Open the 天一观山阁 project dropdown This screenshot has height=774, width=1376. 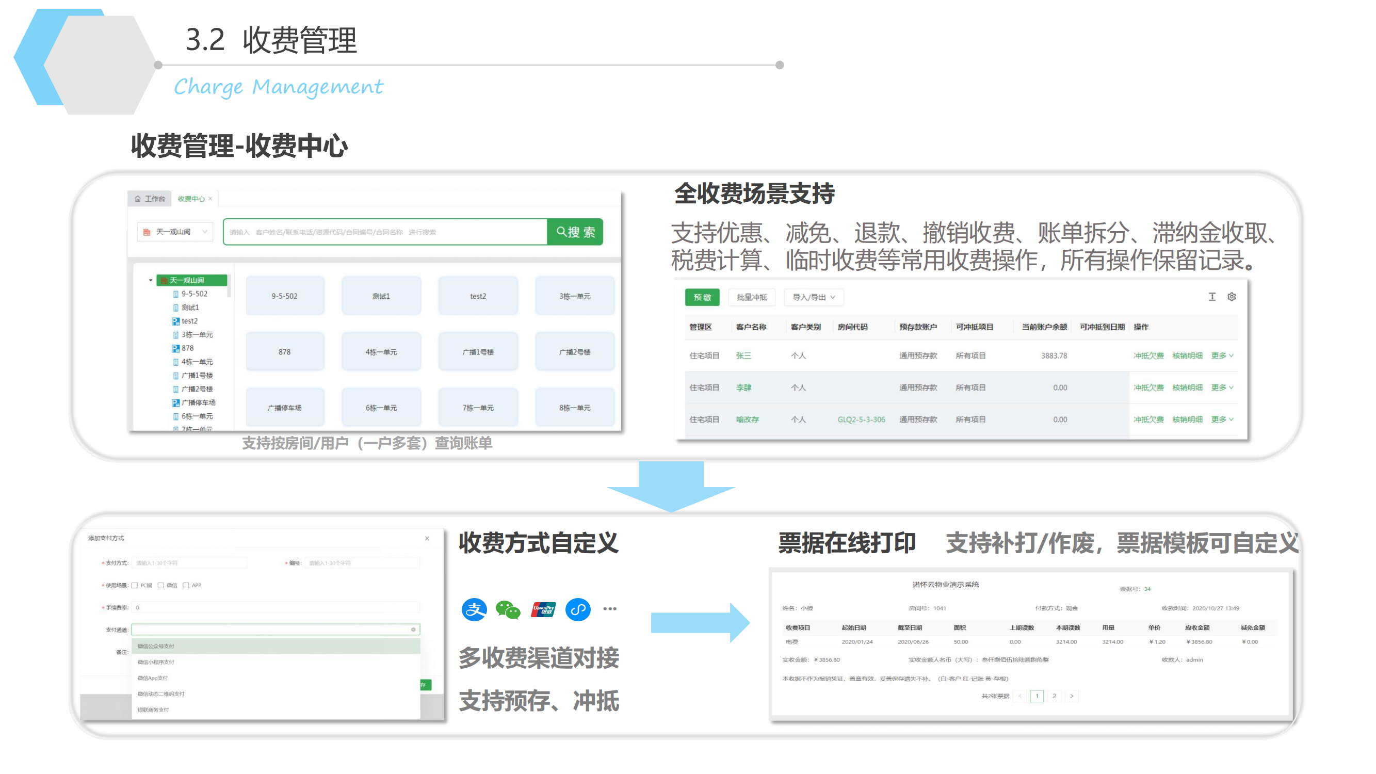[x=175, y=232]
